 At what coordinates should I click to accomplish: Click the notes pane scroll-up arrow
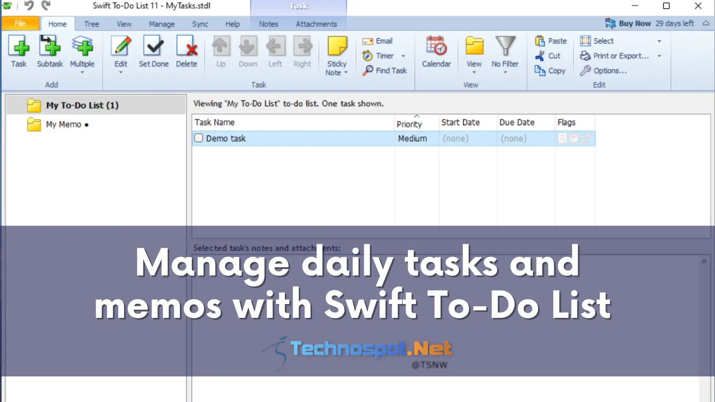pos(704,261)
